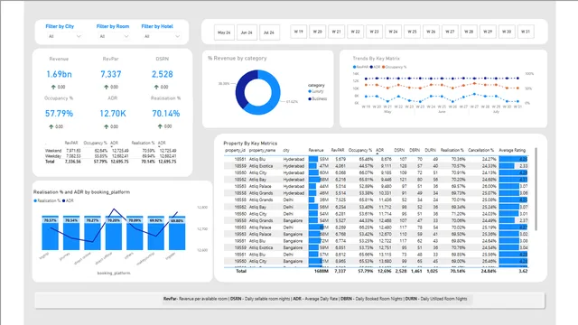This screenshot has height=325, width=578.
Task: Open the Filter by Room dropdown
Action: click(114, 36)
